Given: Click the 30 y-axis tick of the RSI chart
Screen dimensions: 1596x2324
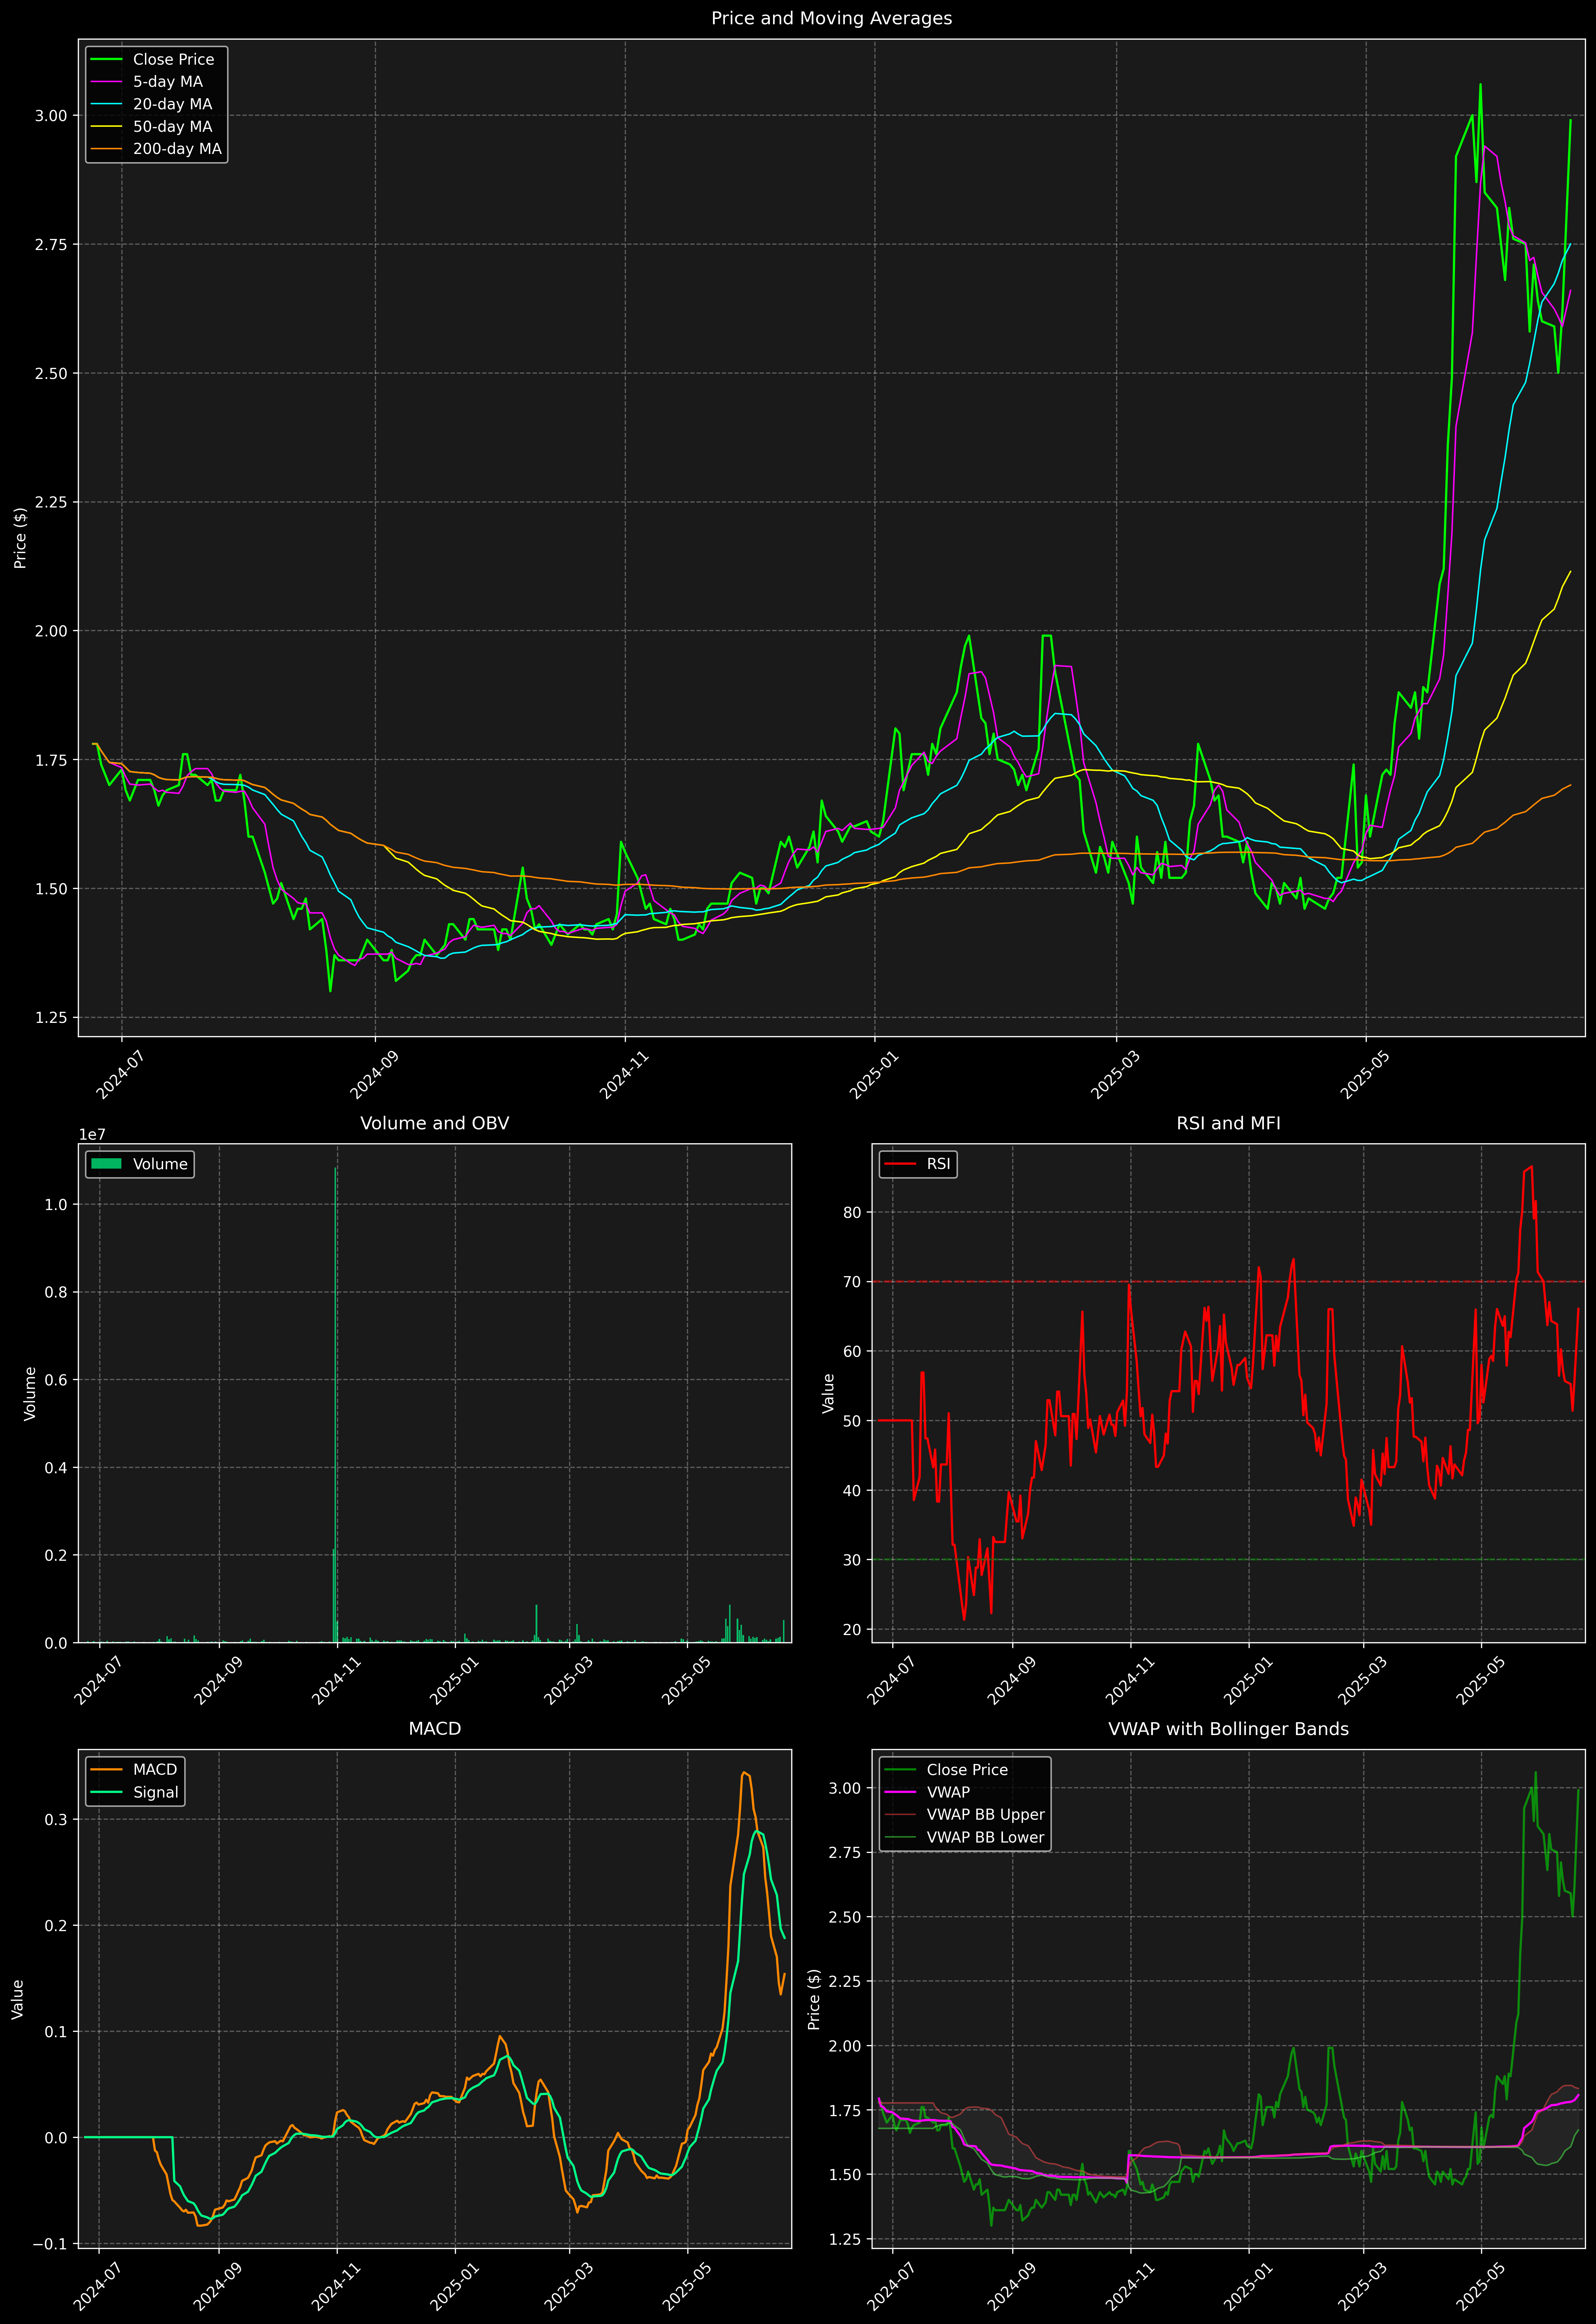Looking at the screenshot, I should pyautogui.click(x=852, y=1560).
